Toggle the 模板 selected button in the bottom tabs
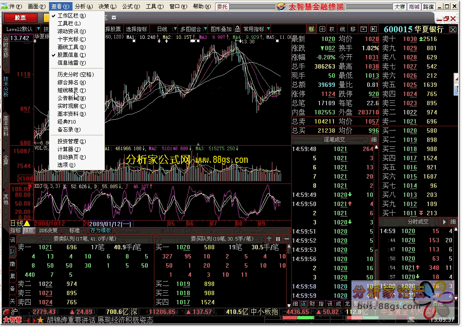 tap(28, 231)
